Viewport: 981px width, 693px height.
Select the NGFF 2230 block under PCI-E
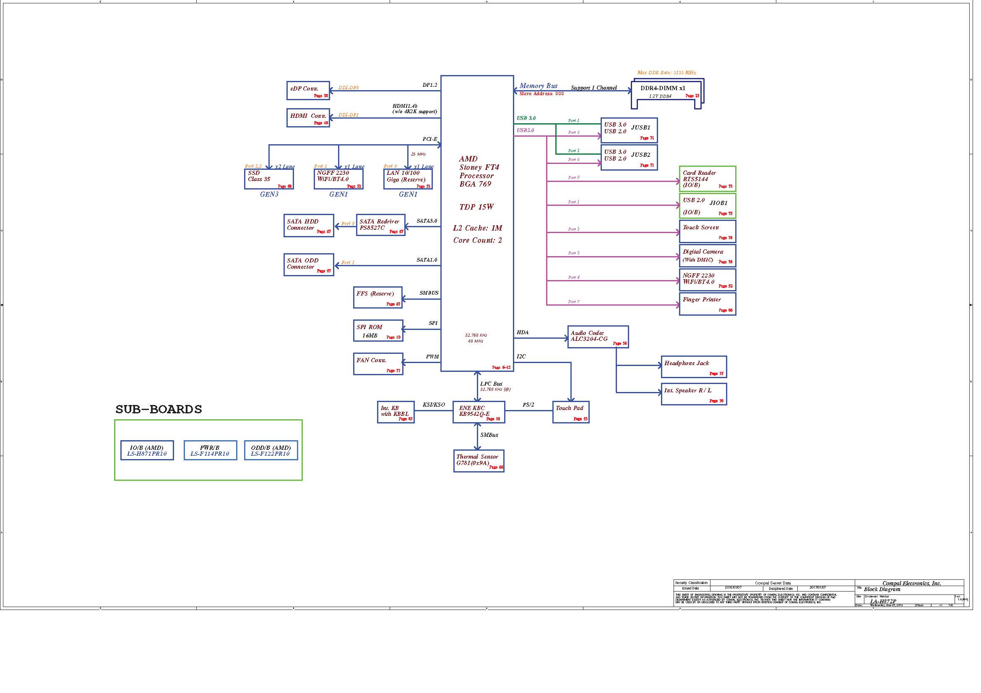[338, 179]
